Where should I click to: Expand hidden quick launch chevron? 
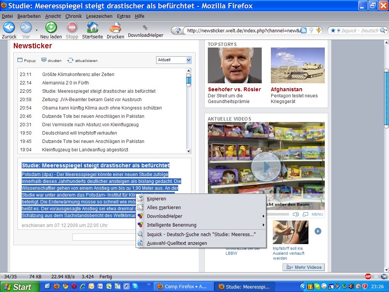click(x=149, y=284)
